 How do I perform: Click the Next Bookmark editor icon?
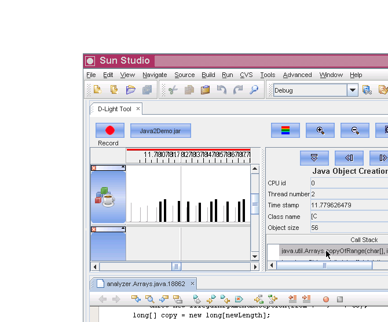(x=211, y=299)
